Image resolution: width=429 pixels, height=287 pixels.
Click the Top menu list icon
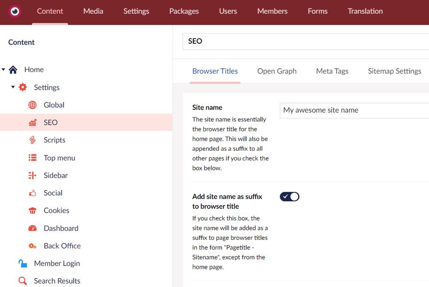click(33, 157)
